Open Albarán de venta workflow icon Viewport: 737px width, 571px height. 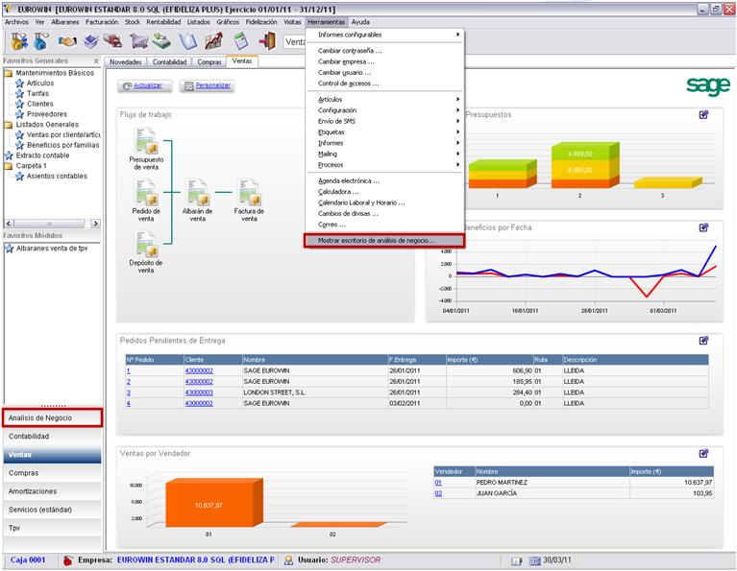click(197, 193)
